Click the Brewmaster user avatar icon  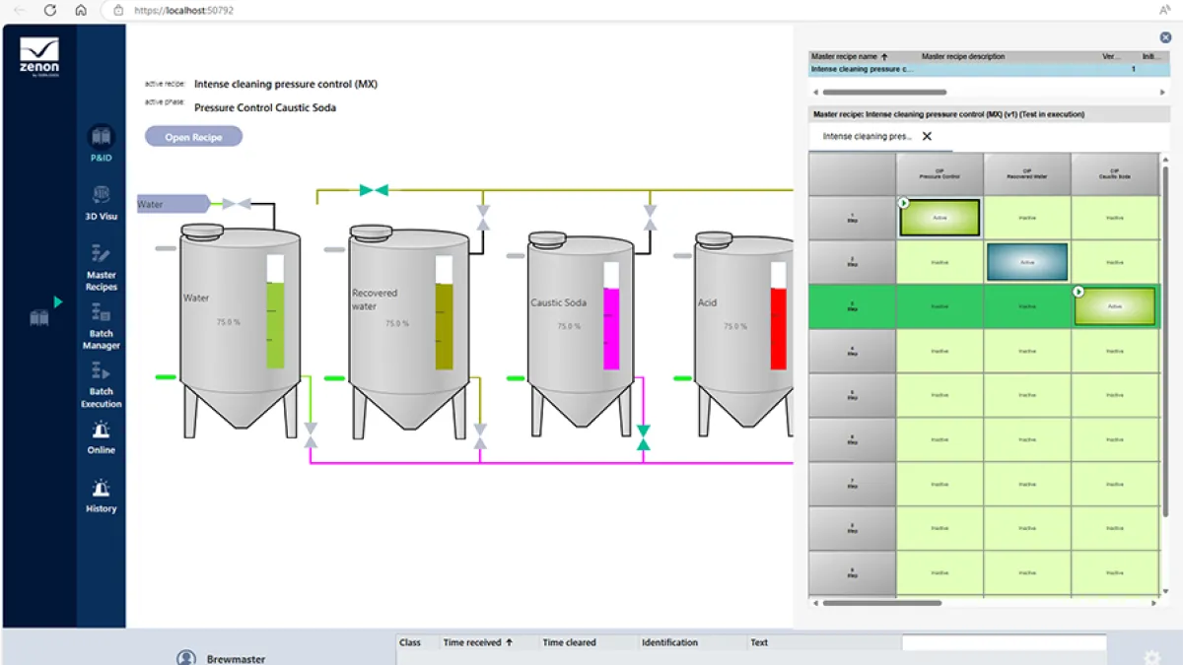186,658
